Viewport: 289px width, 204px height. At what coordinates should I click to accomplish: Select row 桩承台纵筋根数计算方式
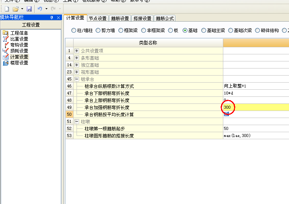coord(148,86)
